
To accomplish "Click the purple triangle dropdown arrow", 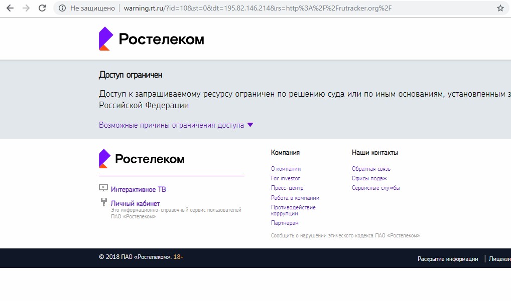I will point(250,125).
